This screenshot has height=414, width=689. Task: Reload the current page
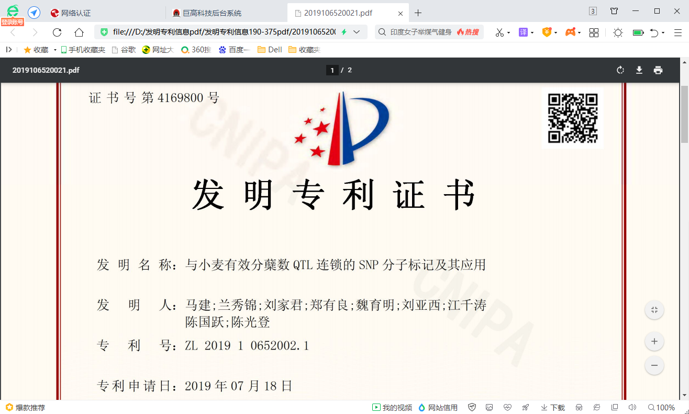point(57,32)
